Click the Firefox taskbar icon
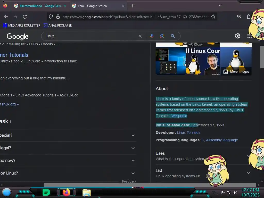The width and height of the screenshot is (264, 198). tap(67, 192)
